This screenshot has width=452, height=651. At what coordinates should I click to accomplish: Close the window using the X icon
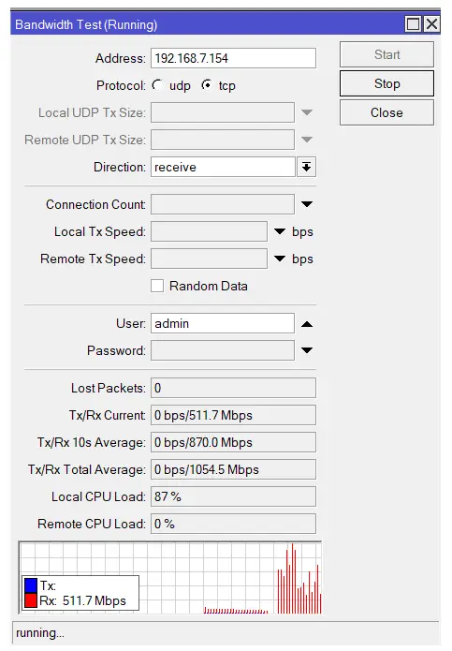[x=431, y=24]
